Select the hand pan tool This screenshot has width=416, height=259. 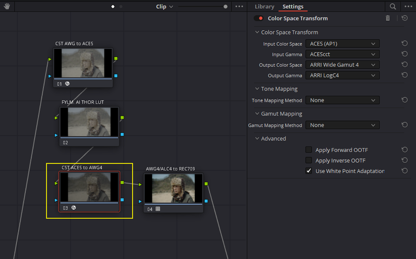[7, 6]
